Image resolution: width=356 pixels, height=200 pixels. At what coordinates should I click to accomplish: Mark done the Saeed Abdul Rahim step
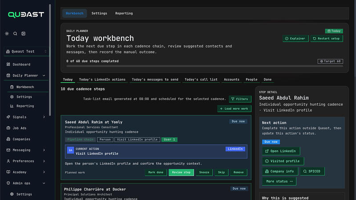[x=156, y=172]
